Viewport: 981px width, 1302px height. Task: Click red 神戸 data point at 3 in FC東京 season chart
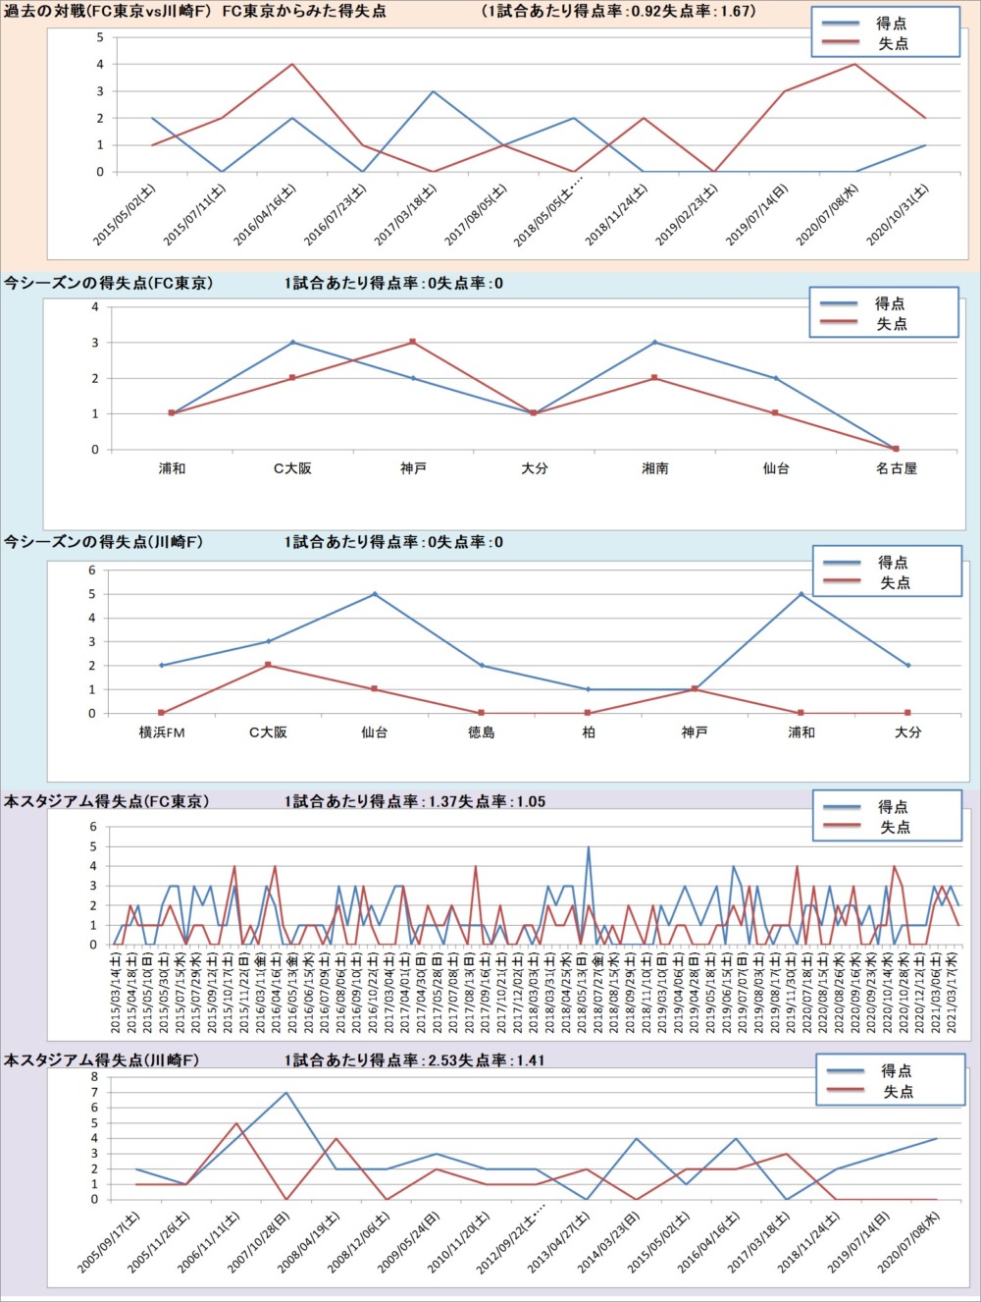click(413, 343)
